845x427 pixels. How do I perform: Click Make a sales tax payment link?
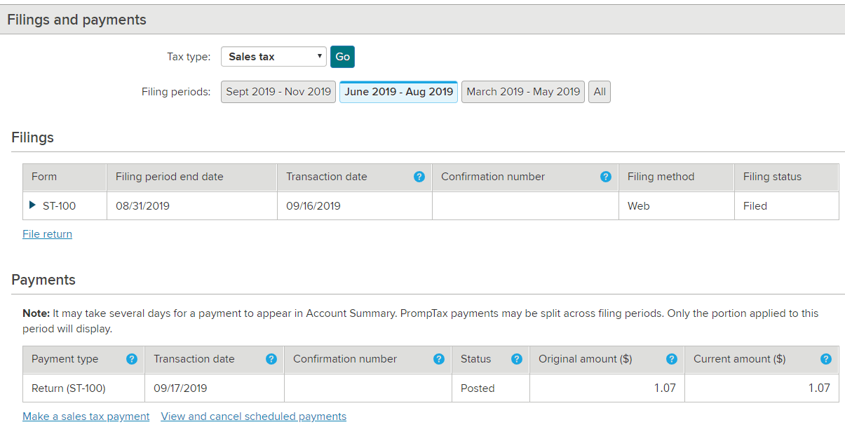86,416
